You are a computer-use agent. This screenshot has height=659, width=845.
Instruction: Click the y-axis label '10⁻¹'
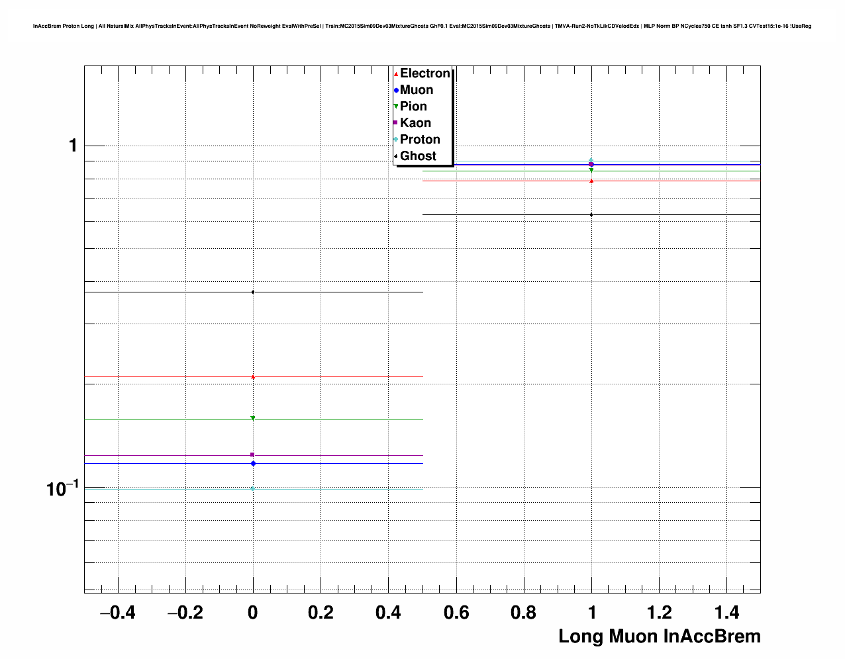[62, 488]
